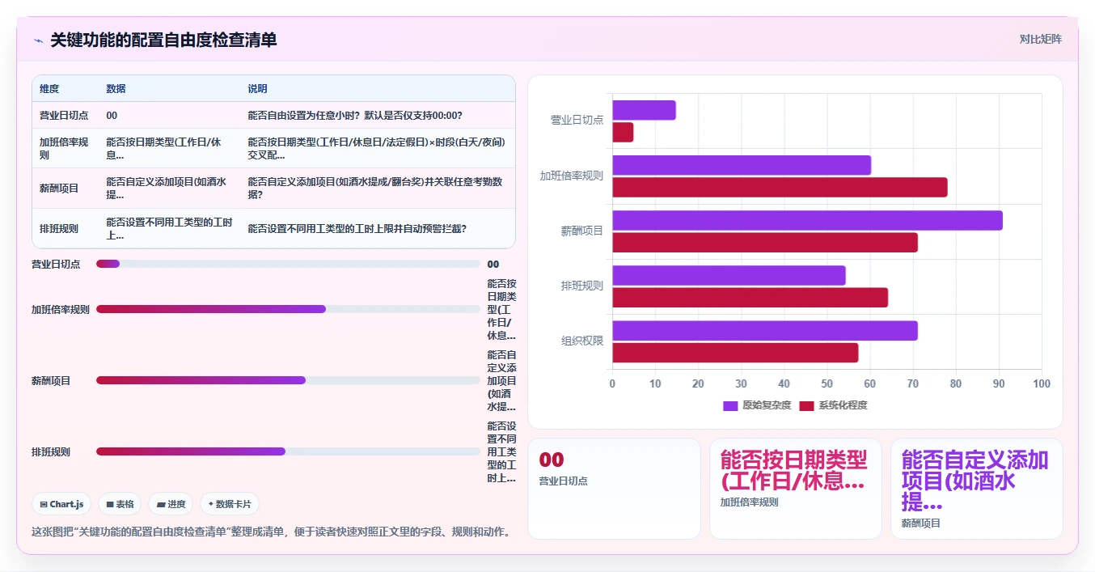Viewport: 1095px width, 572px height.
Task: Click the purple legend color box
Action: (730, 405)
